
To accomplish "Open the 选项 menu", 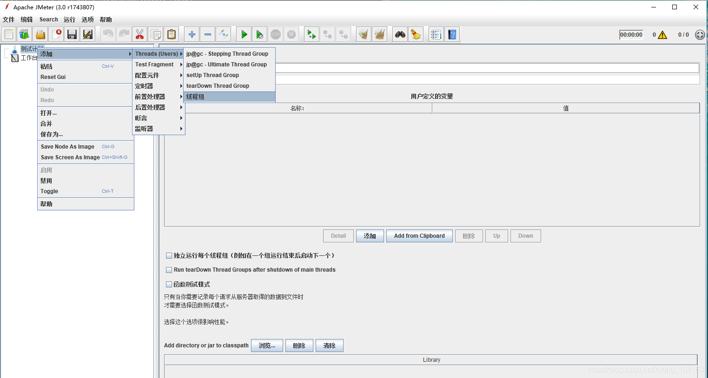I will click(x=87, y=20).
